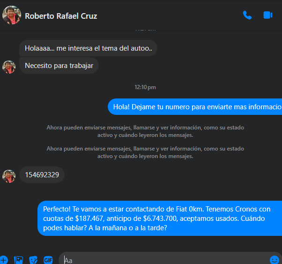Viewport: 282px width, 264px height.
Task: Select the phone number message 154692329
Action: 42,175
